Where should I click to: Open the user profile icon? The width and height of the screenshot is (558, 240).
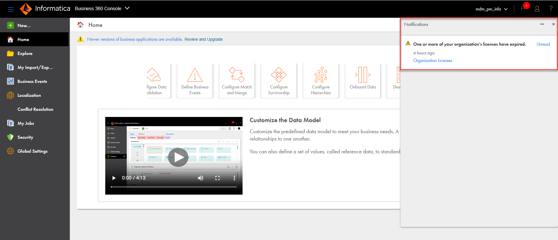(537, 9)
